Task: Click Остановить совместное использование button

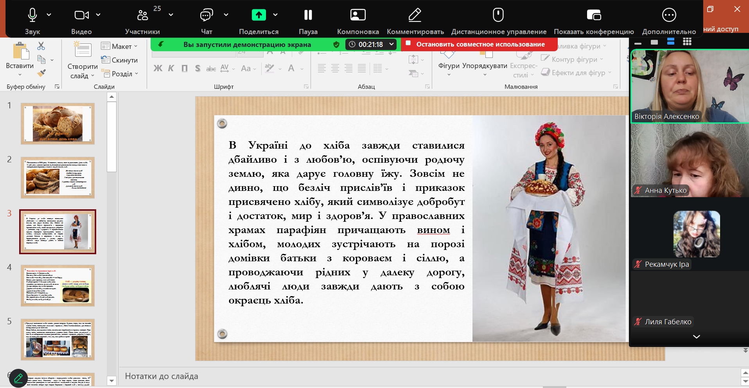Action: point(480,44)
